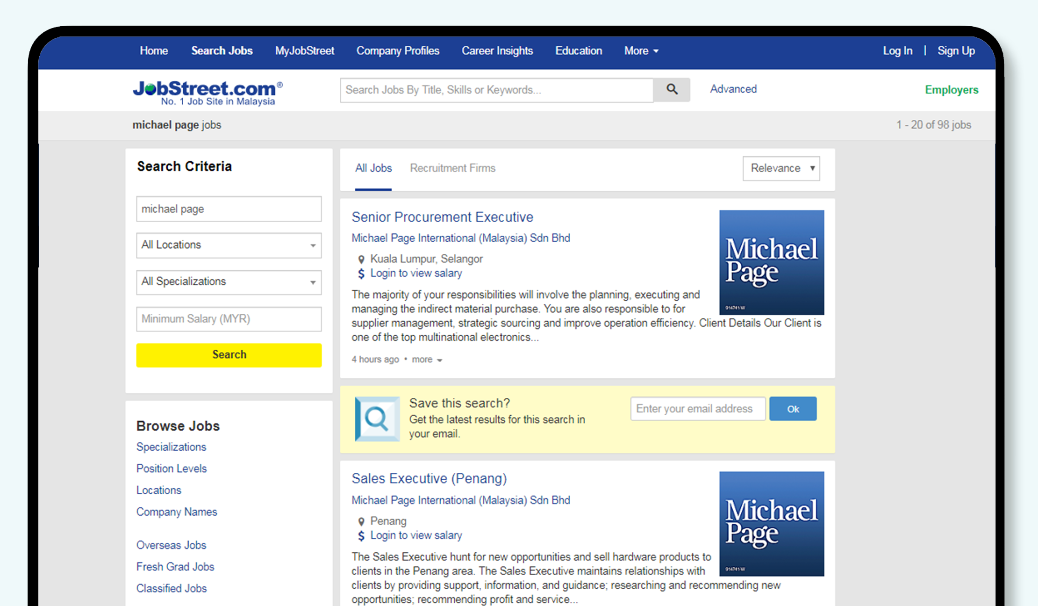Click the search magnifier icon
The height and width of the screenshot is (606, 1038).
click(671, 89)
